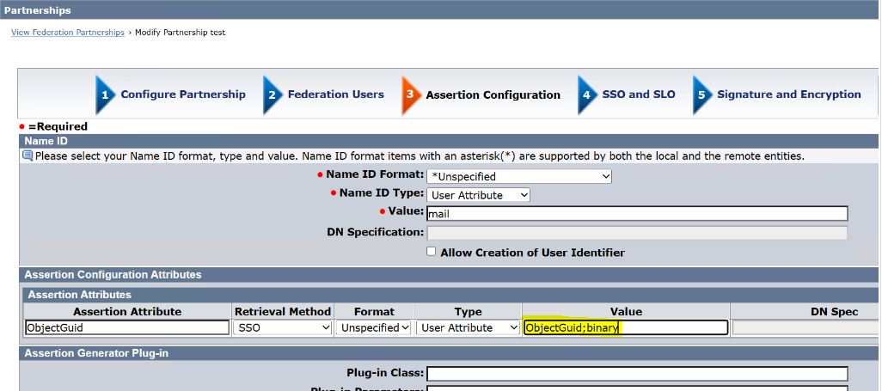The height and width of the screenshot is (391, 882).
Task: Click the orange step 3 arrow icon
Action: coord(410,95)
